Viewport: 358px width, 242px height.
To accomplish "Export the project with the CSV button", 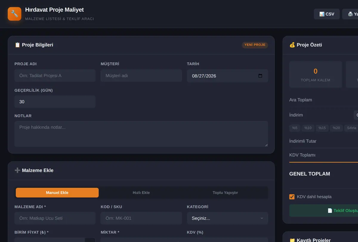I will point(327,14).
